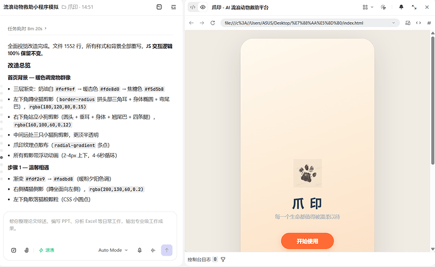Click the hash symbol icon
This screenshot has height=267, width=435.
[x=429, y=23]
